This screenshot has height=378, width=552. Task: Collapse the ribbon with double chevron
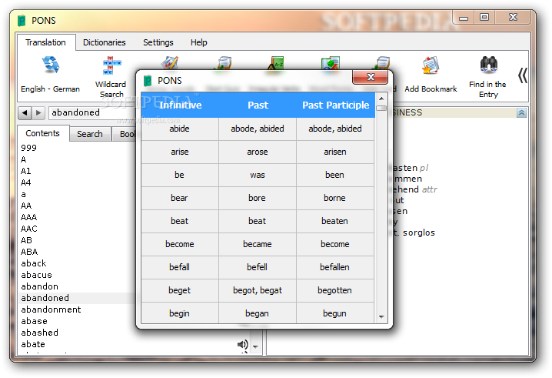coord(523,75)
